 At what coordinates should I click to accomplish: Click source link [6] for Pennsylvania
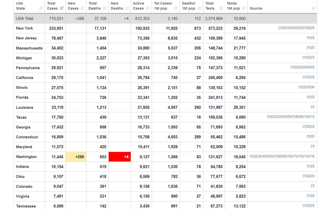tap(312, 67)
